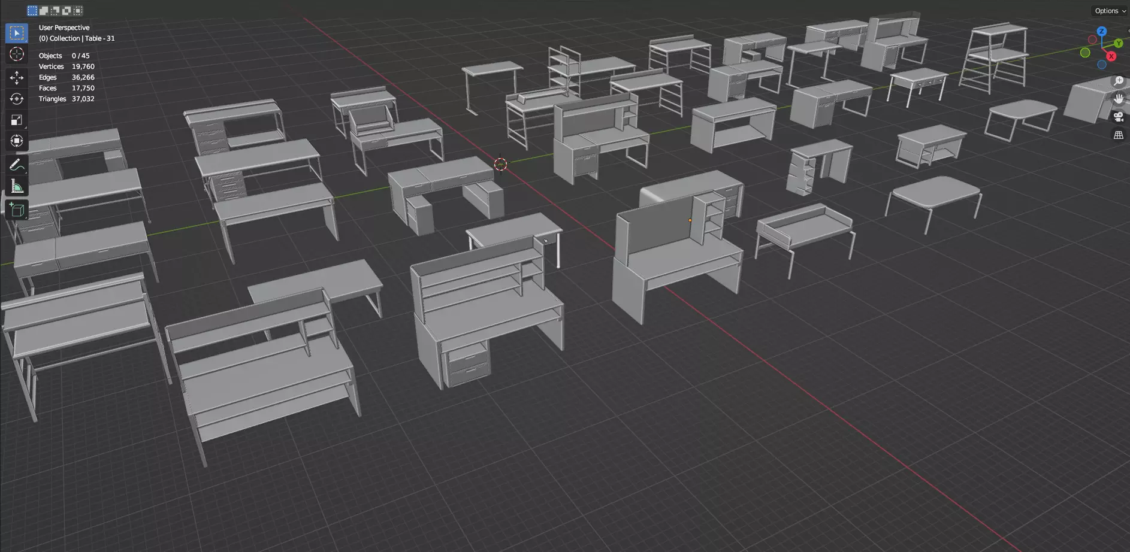Viewport: 1130px width, 552px height.
Task: Click the Triangles value '37,032'
Action: [83, 99]
